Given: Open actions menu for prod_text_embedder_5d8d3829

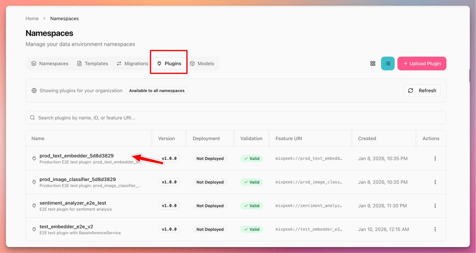Looking at the screenshot, I should click(435, 158).
